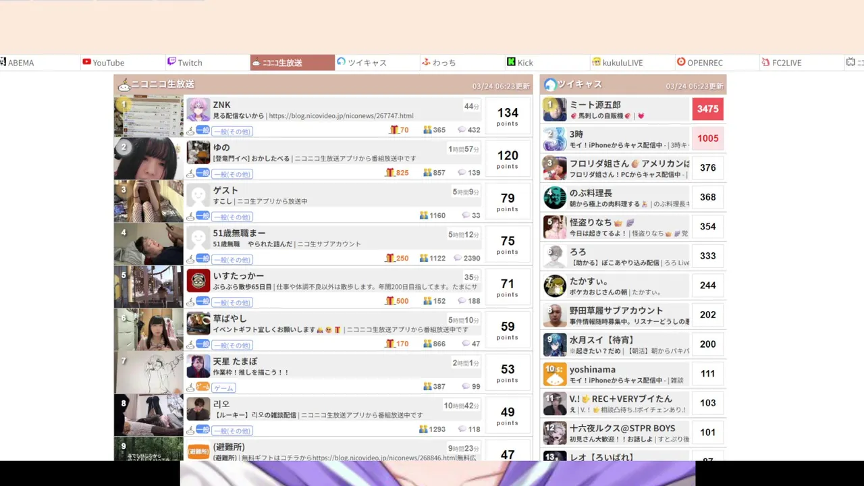The width and height of the screenshot is (864, 486).
Task: Click the 一般(その他) tag in ZNK's row
Action: [232, 131]
